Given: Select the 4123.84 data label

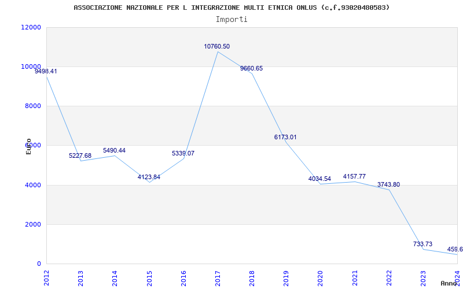Looking at the screenshot, I should (149, 177).
